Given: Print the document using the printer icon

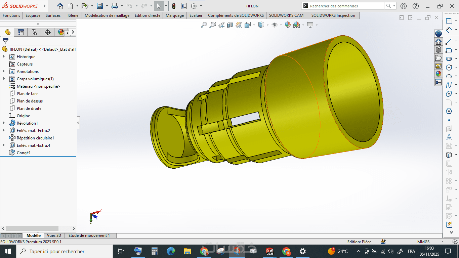Looking at the screenshot, I should (x=115, y=6).
